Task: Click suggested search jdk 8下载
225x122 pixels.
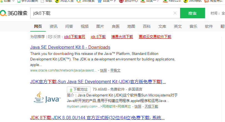Action: click(98, 37)
